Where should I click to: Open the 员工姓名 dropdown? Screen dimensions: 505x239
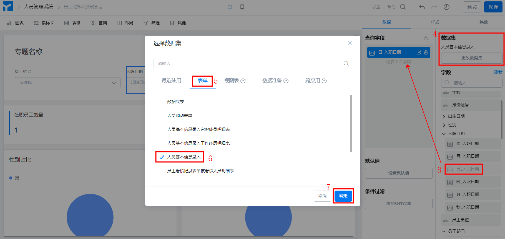click(x=67, y=83)
